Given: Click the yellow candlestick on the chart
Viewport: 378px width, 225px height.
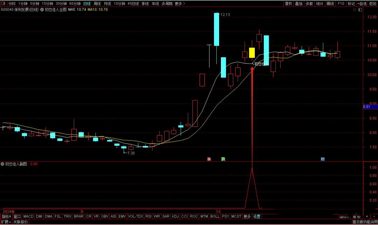Looking at the screenshot, I should click(252, 53).
